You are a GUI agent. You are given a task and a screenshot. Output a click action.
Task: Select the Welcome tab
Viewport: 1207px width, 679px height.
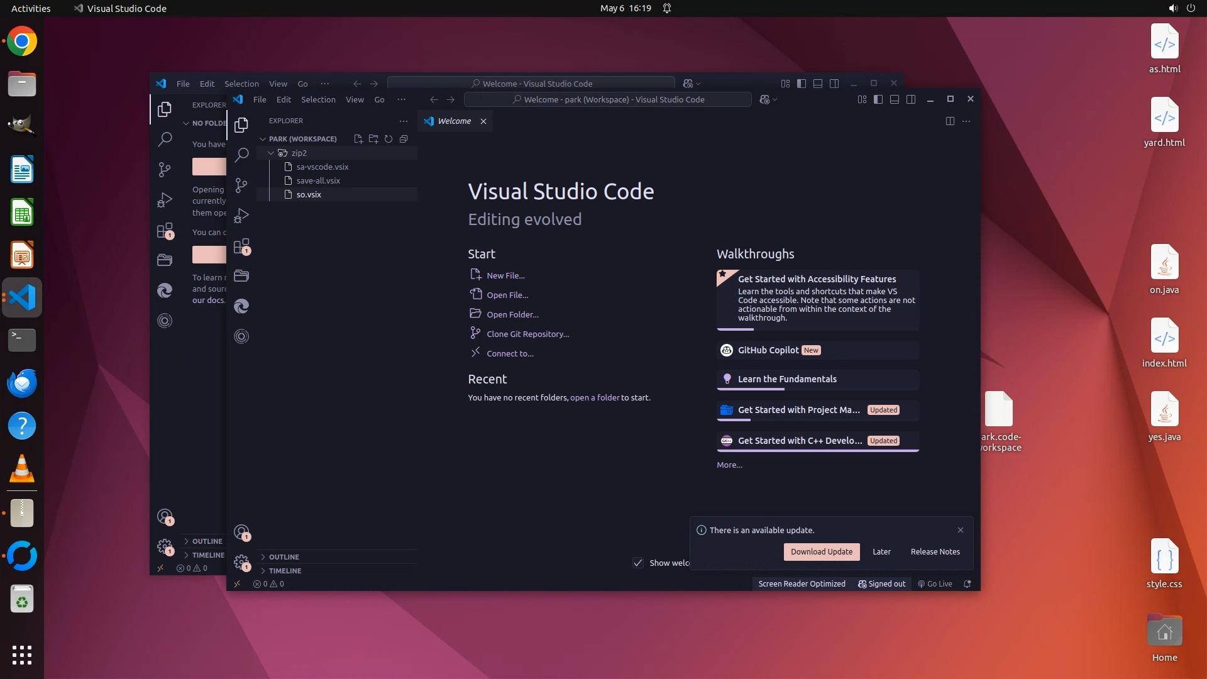454,121
